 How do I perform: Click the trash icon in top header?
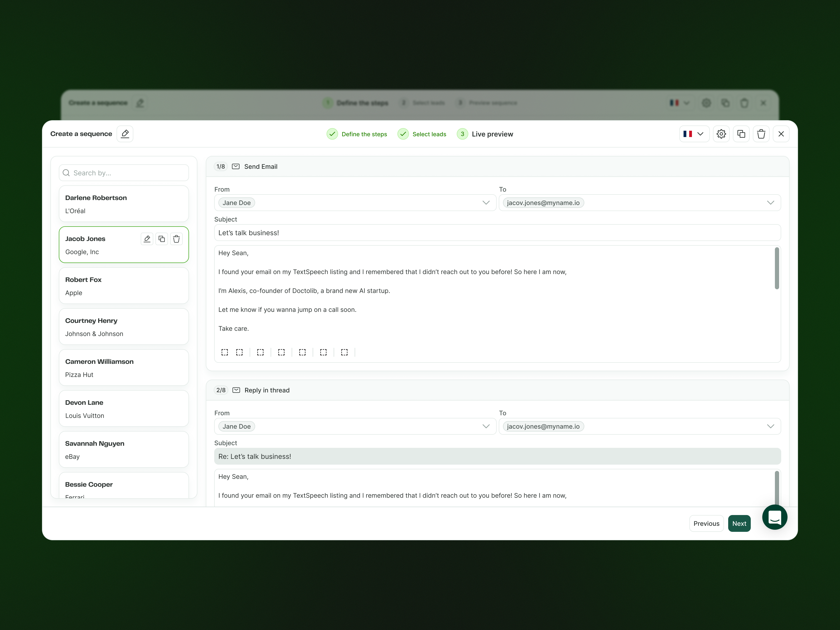pyautogui.click(x=761, y=134)
